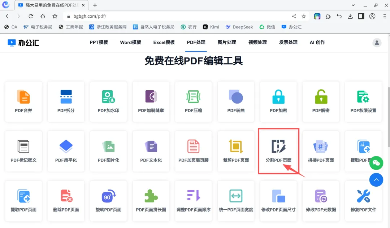Screen dimensions: 390x228
Task: Open the 自然人电子税务局 bookmark
Action: [153, 27]
